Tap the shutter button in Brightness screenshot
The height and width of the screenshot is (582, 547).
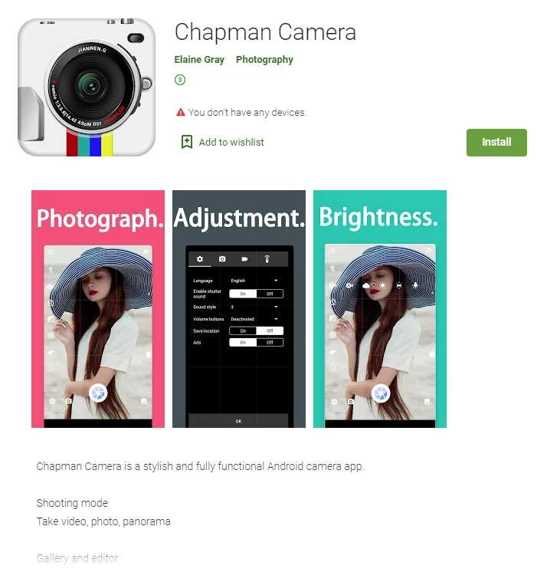(381, 393)
